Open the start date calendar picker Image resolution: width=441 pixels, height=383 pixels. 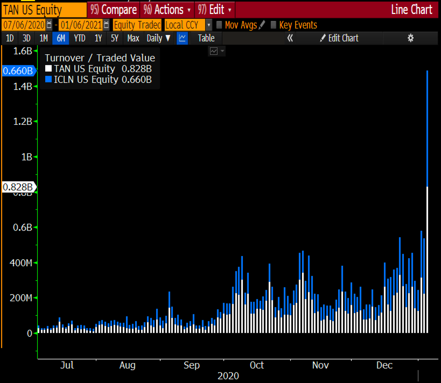(49, 25)
